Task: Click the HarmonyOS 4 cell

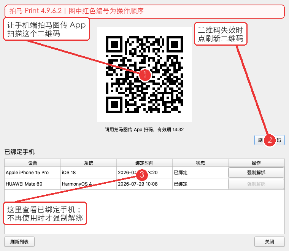Action: tap(89, 184)
